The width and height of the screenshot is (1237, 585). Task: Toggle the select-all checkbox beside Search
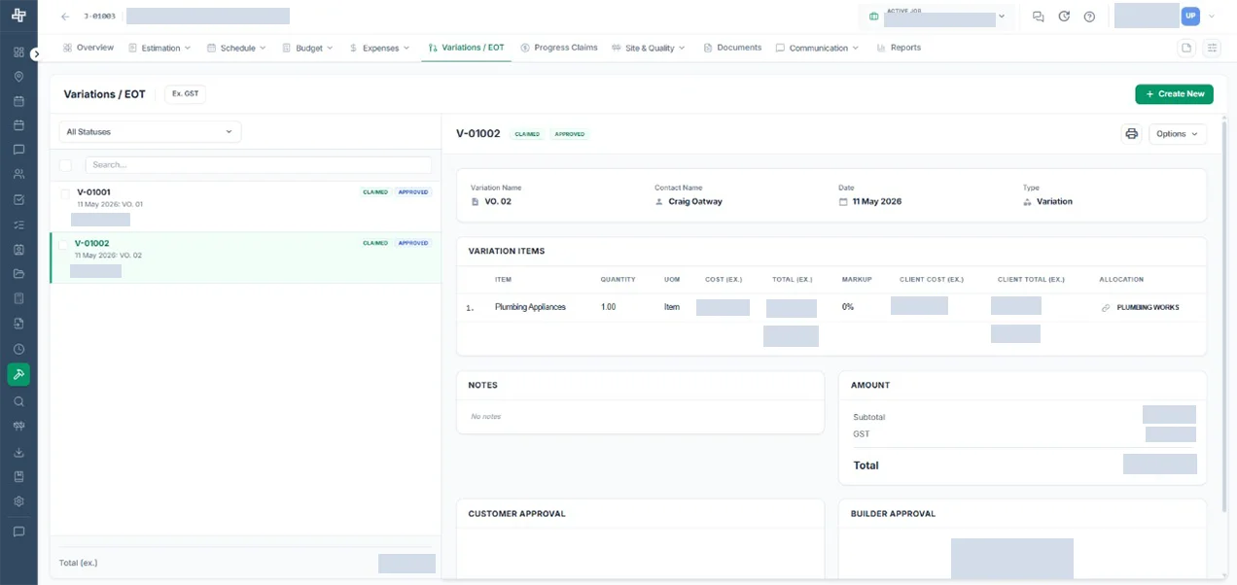pyautogui.click(x=65, y=165)
